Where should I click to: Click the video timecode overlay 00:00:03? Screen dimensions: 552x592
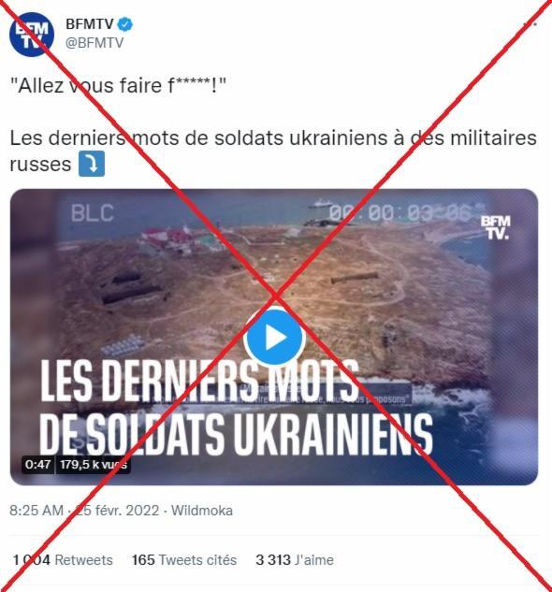pos(400,213)
